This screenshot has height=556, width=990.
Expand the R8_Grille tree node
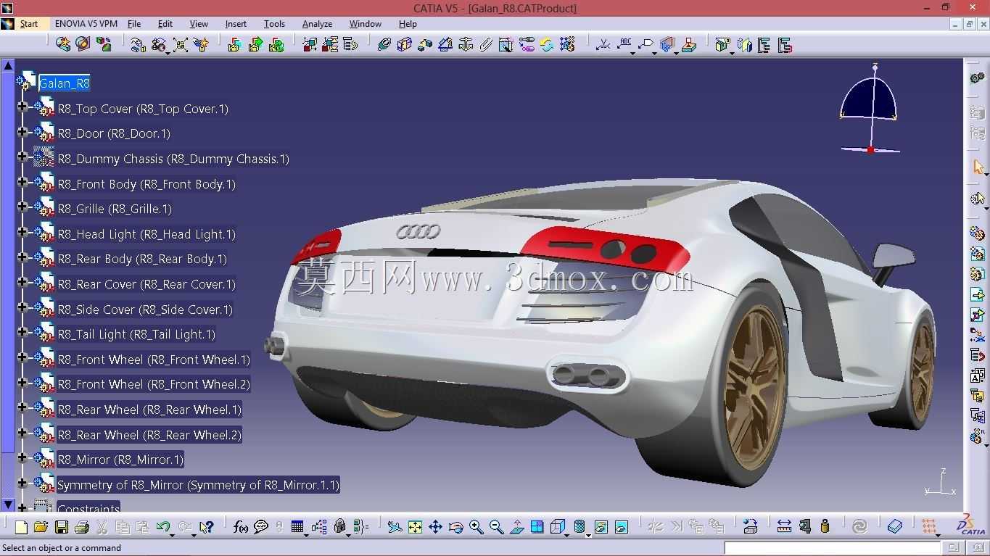point(22,207)
